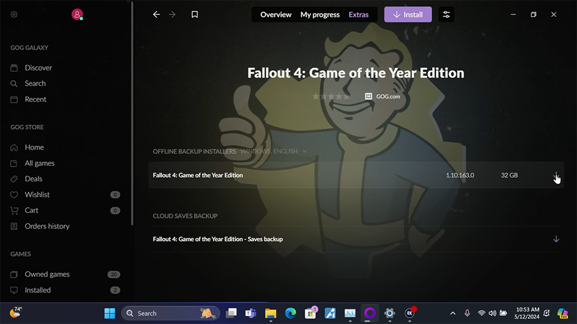The image size is (577, 324).
Task: Switch to the Overview tab
Action: [x=276, y=15]
